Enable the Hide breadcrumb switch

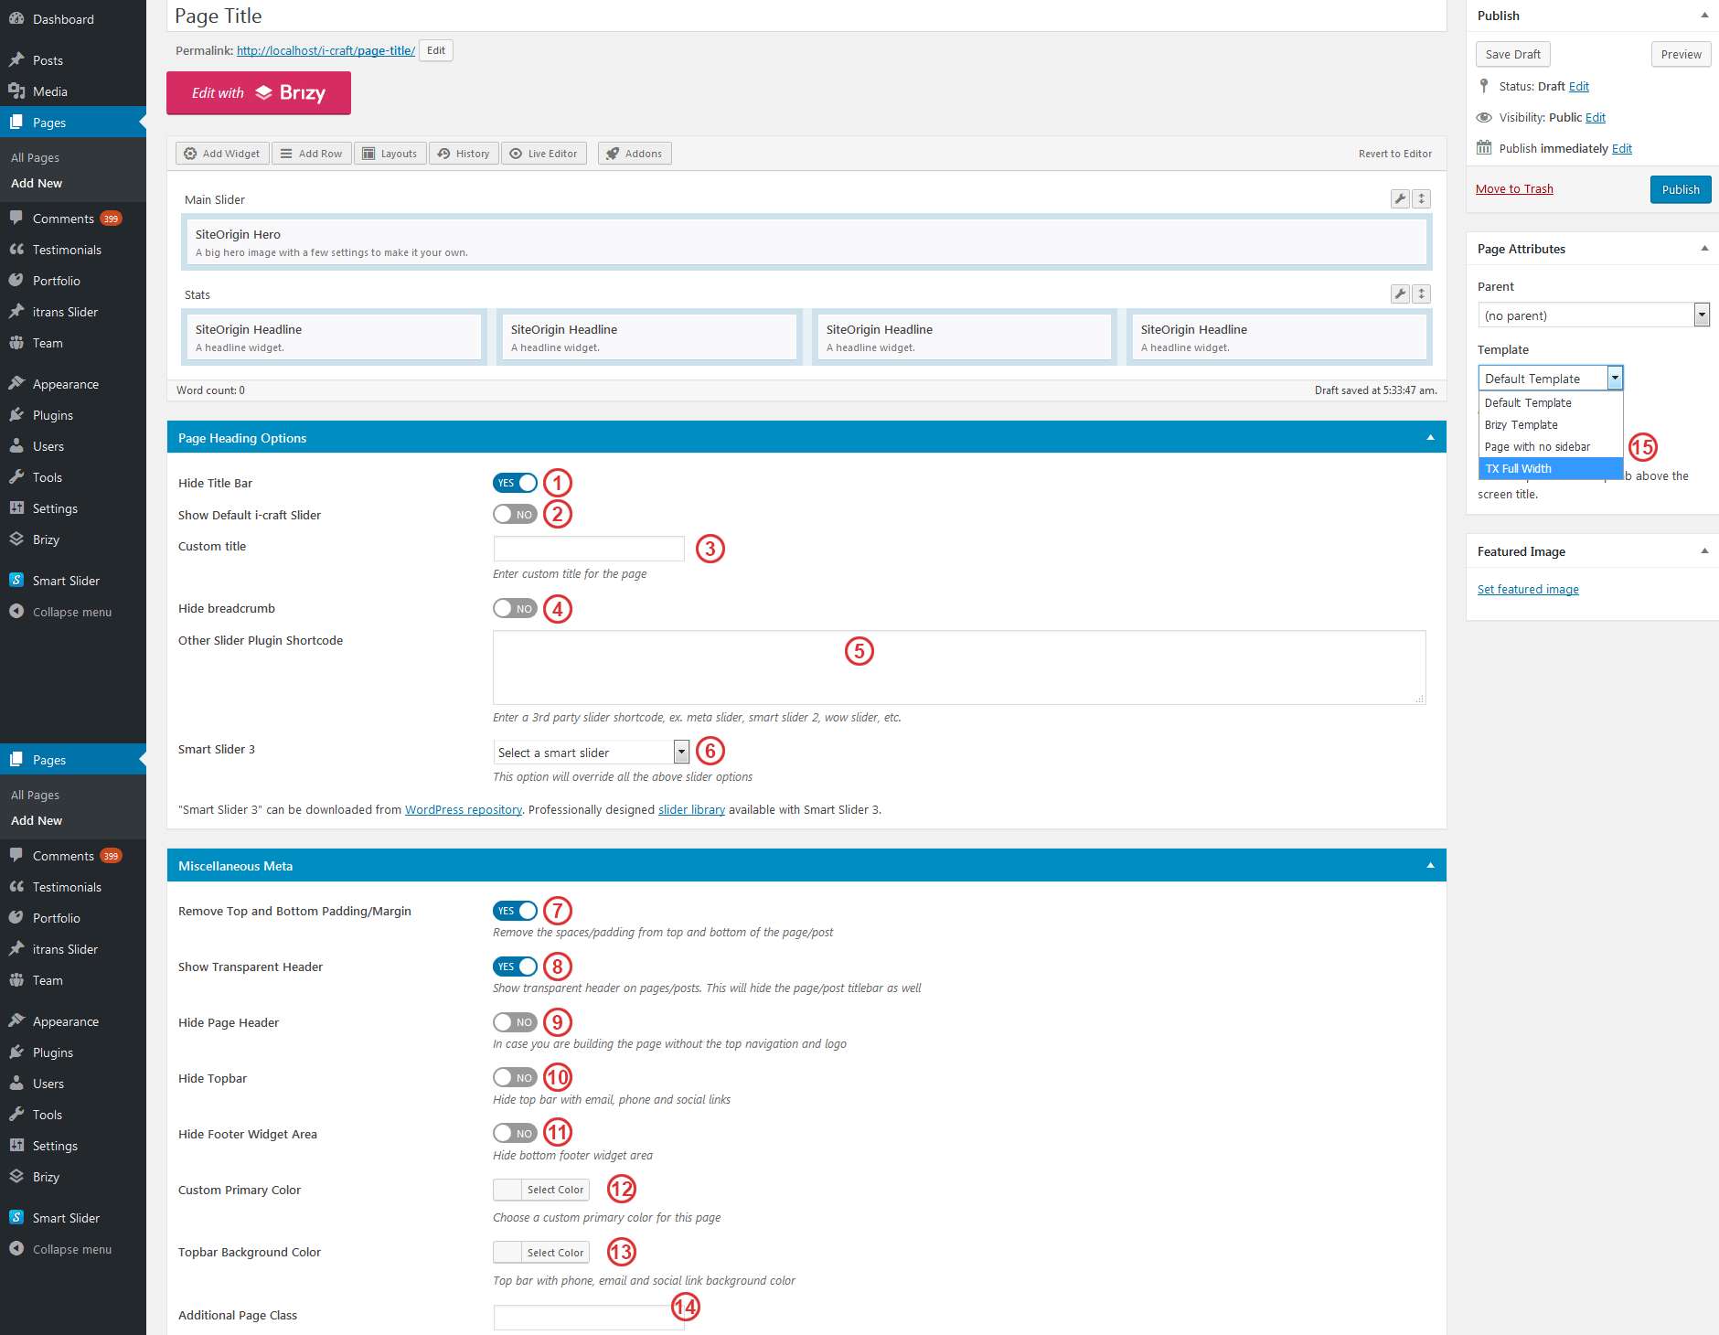tap(515, 609)
